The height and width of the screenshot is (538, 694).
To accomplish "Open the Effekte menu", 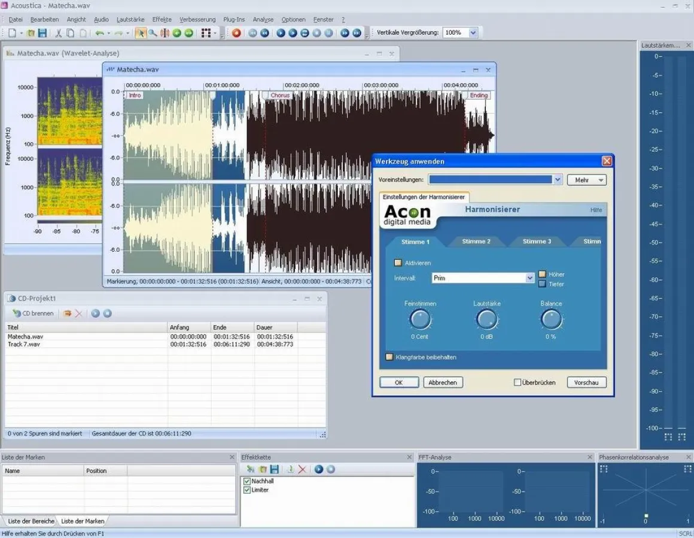I will click(x=162, y=20).
